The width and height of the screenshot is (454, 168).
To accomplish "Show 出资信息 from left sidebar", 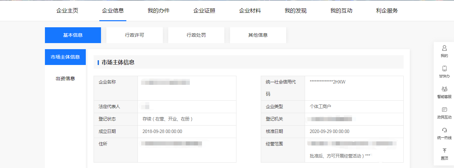I will (x=65, y=78).
